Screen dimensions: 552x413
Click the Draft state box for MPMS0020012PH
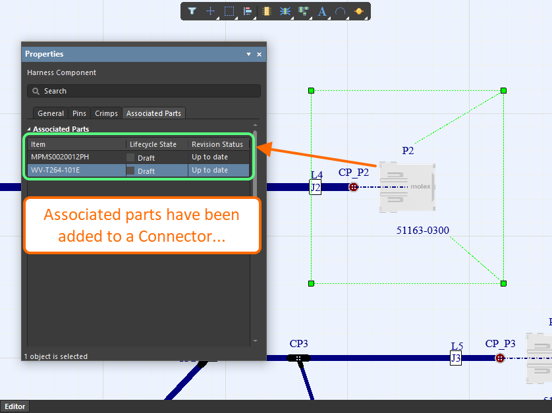coord(130,158)
